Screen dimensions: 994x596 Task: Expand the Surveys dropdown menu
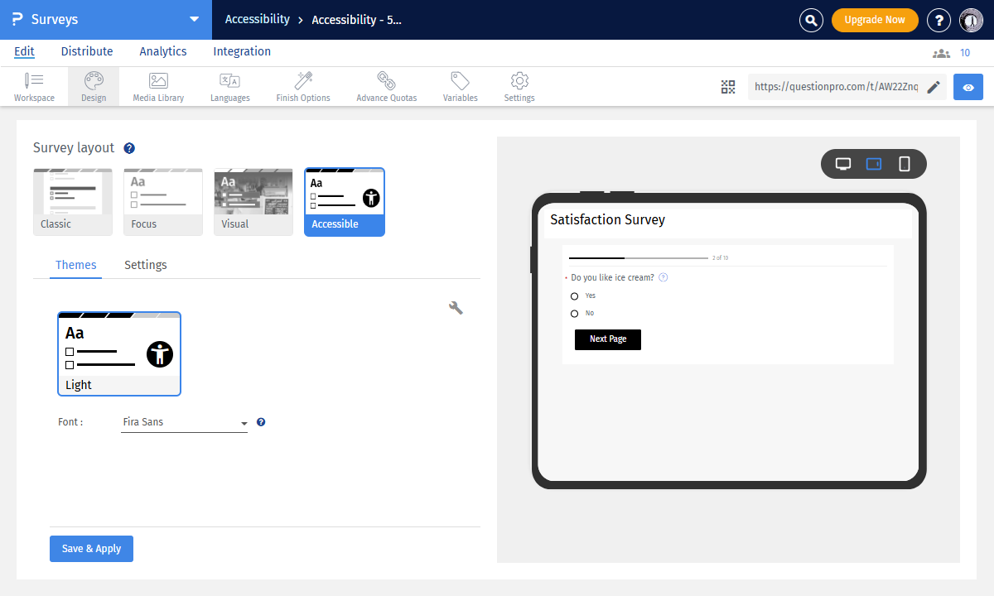pos(194,18)
